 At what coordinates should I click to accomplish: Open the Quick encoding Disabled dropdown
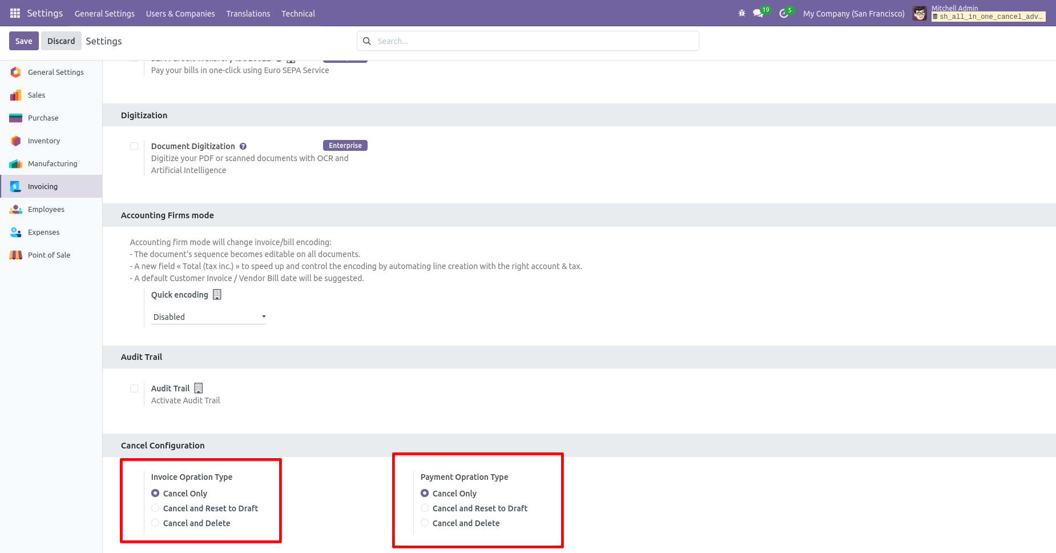208,317
